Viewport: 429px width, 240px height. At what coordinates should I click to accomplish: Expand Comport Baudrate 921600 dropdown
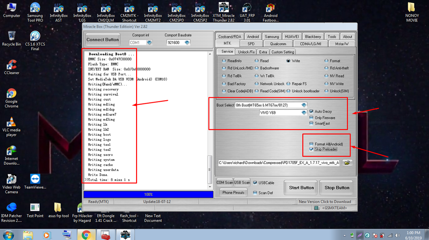pos(187,43)
